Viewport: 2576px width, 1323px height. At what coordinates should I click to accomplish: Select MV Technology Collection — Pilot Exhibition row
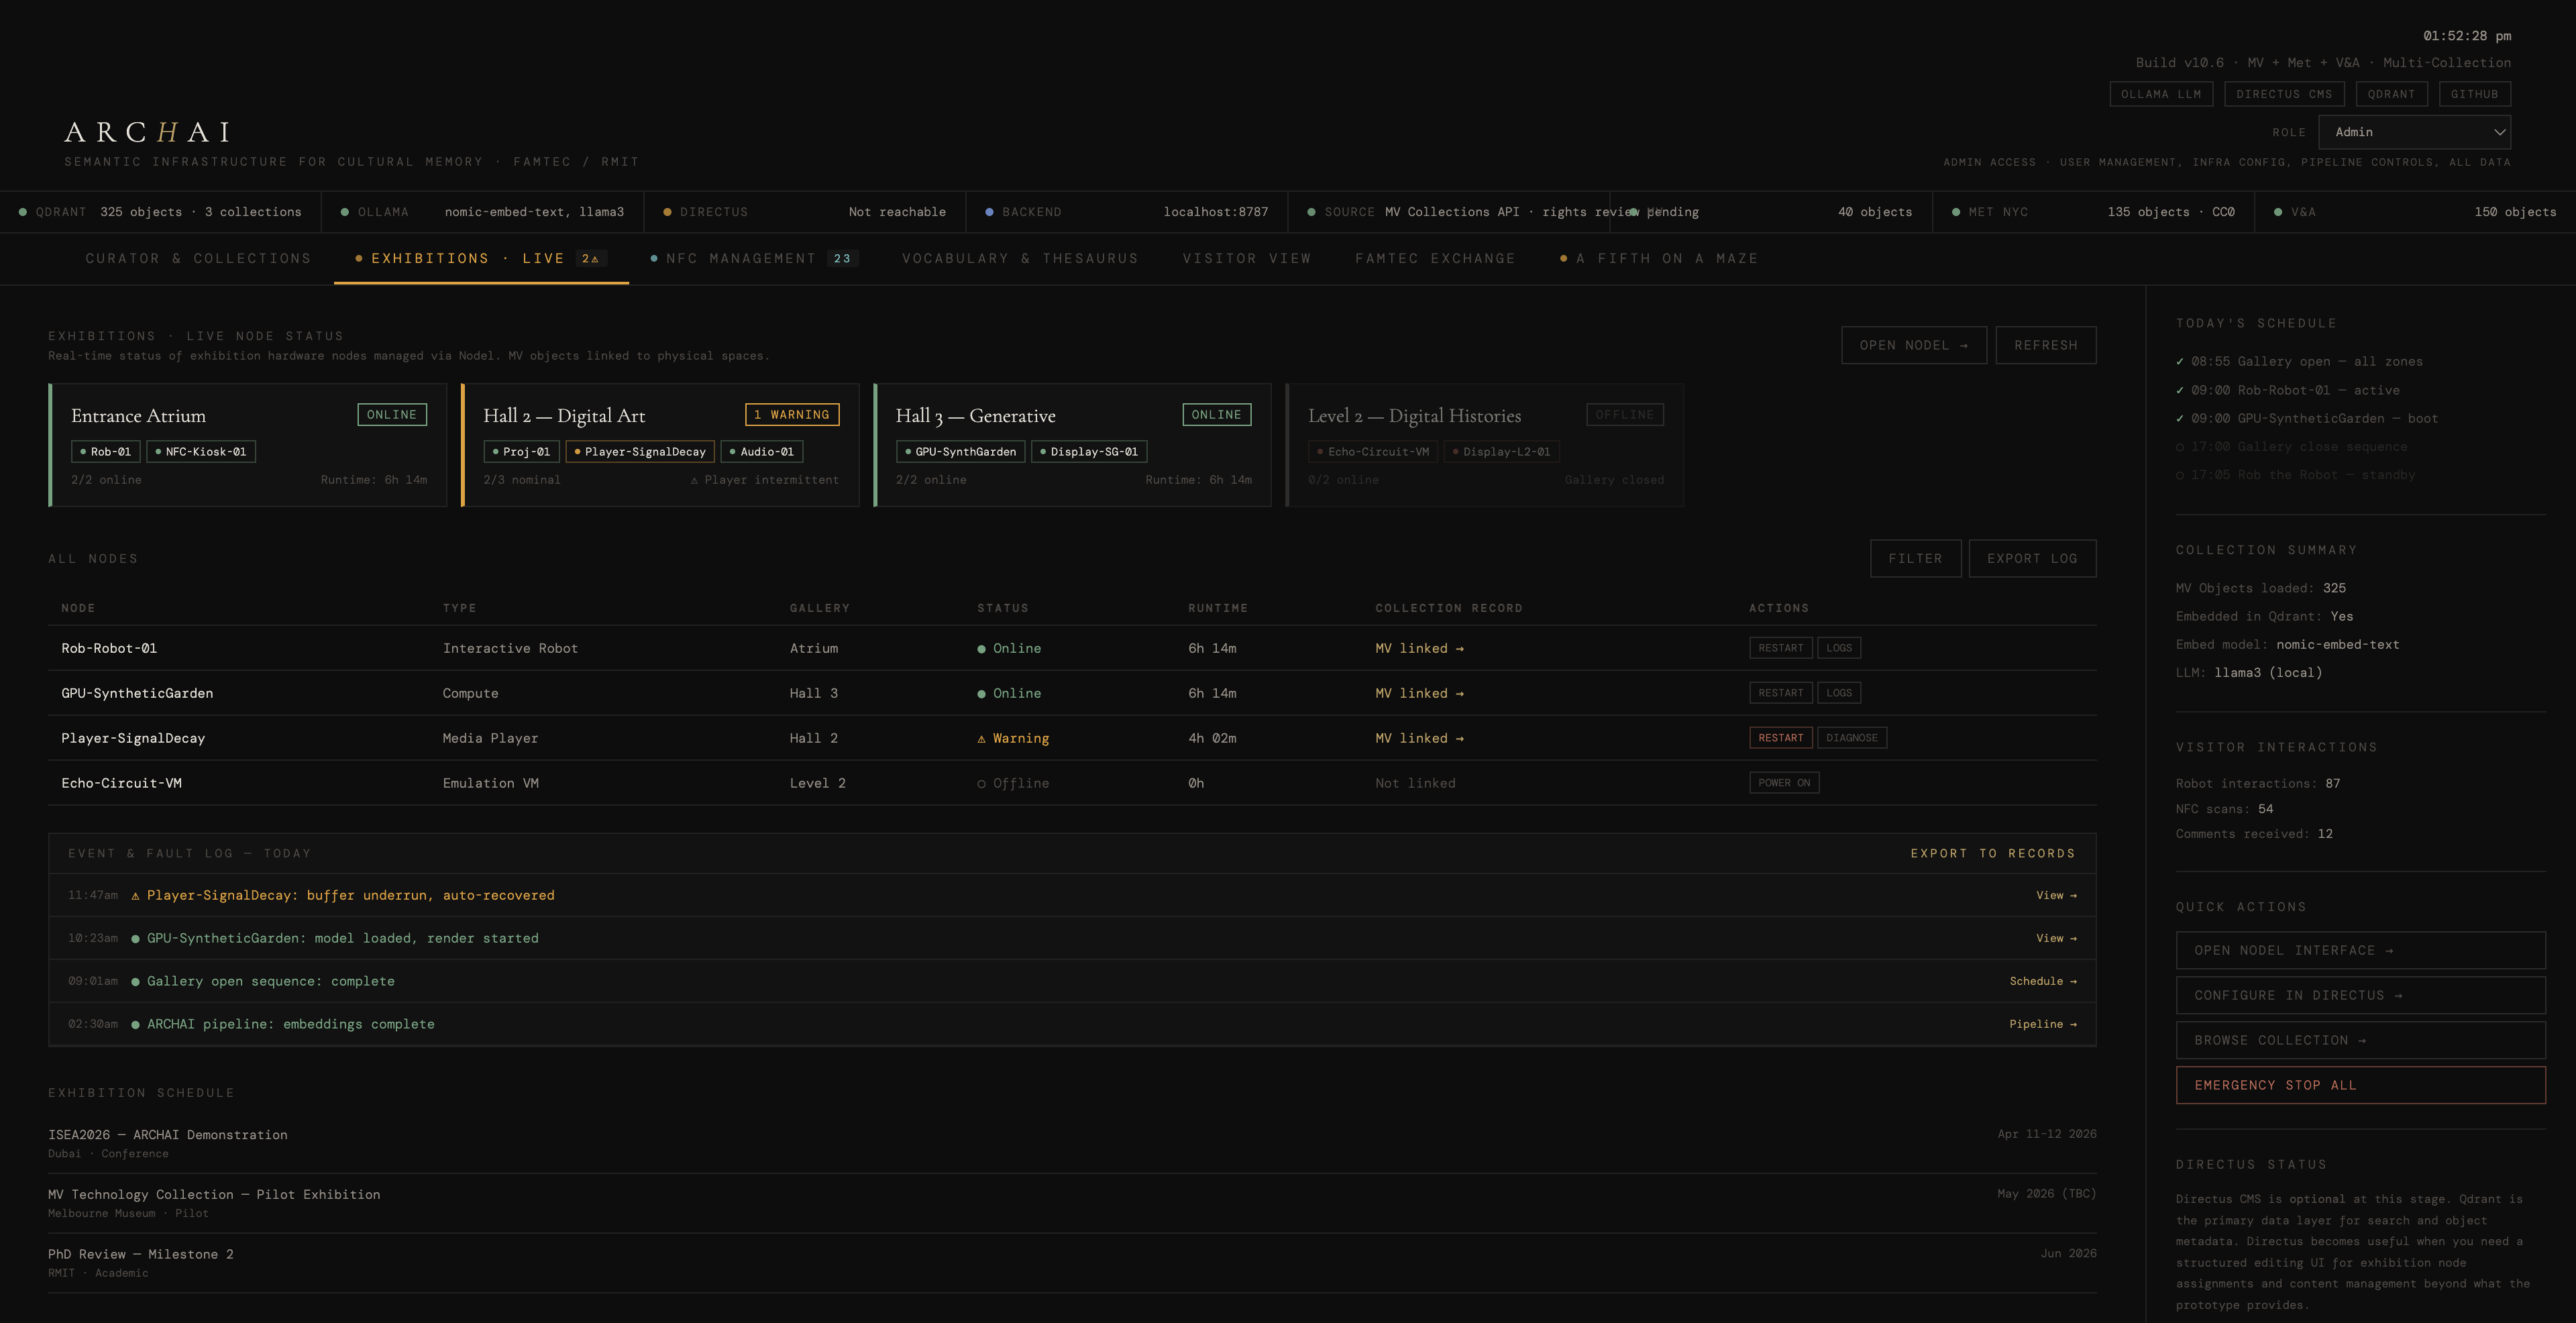pos(1072,1203)
